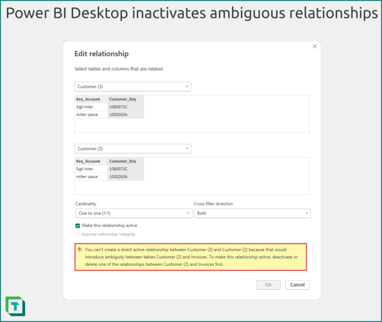The height and width of the screenshot is (322, 382).
Task: Click Sigil Inter. cell in Customer (3) preview
Action: 91,107
